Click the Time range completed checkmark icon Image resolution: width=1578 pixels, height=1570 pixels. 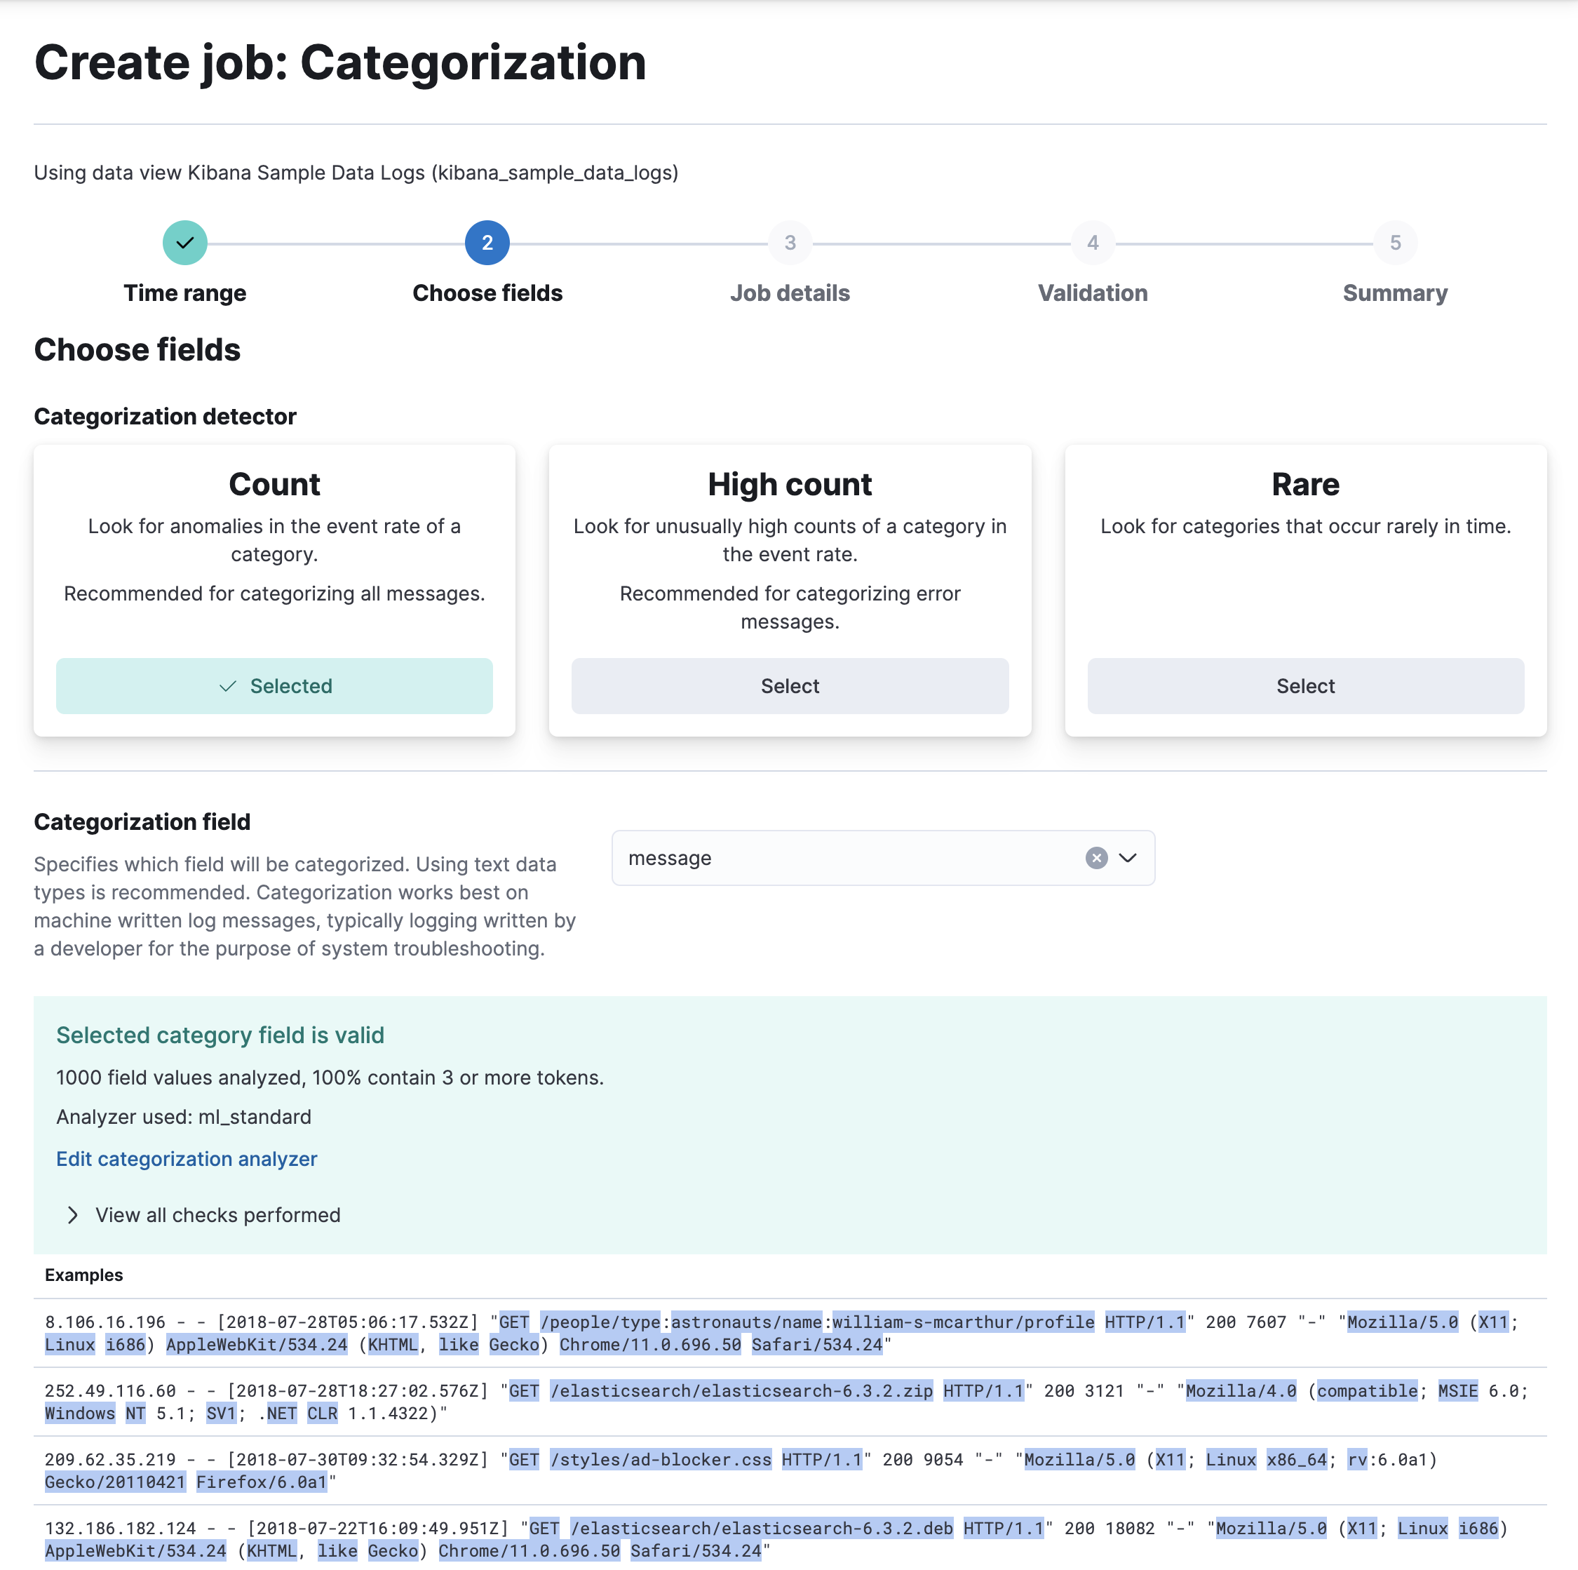(x=184, y=242)
